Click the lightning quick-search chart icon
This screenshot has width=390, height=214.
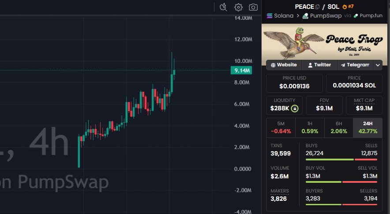tap(223, 7)
